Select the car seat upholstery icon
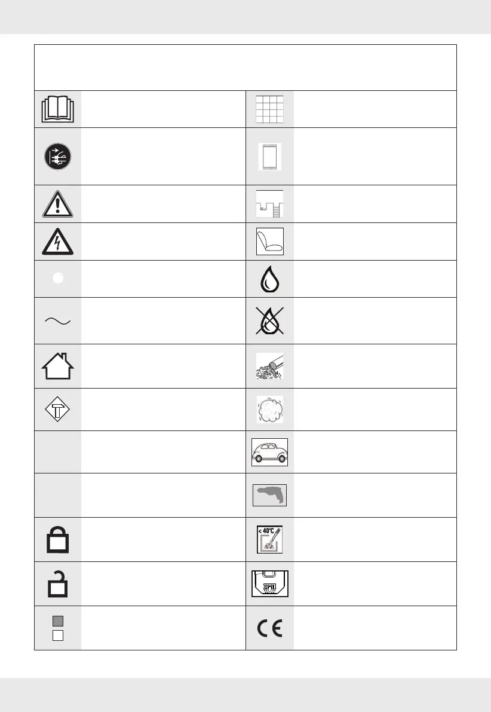 point(270,242)
